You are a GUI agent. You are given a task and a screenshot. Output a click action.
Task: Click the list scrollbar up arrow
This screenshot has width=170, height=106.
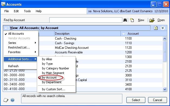(x=165, y=39)
